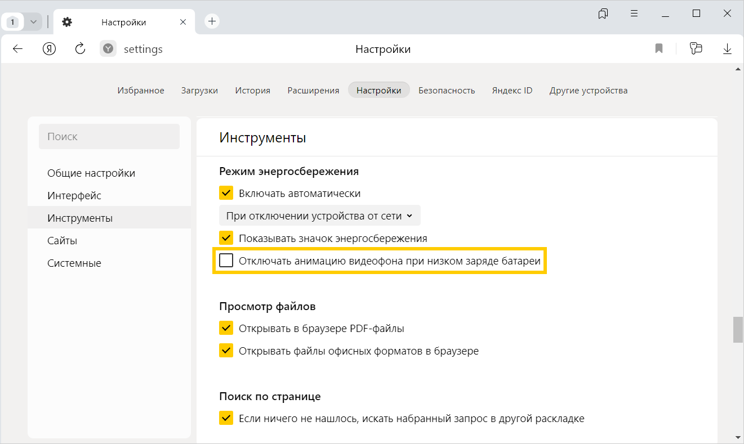
Task: Go to 'Общие настройки' in the sidebar
Action: click(91, 173)
